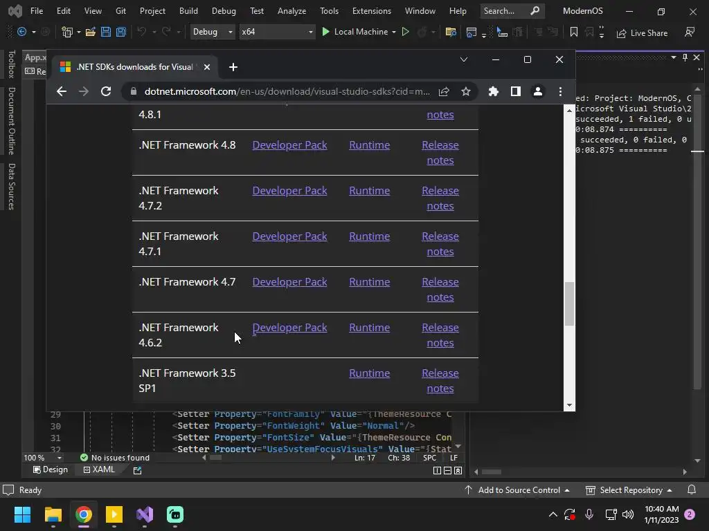Click the New Project toolbar icon

pyautogui.click(x=67, y=32)
